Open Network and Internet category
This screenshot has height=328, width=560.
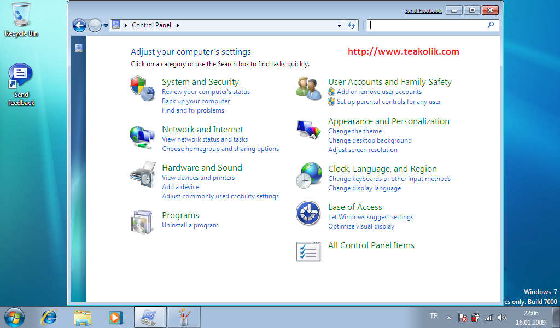[x=202, y=130]
